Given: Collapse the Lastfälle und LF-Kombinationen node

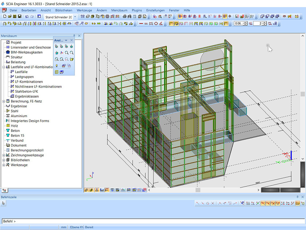Looking at the screenshot, I should click(4, 67).
